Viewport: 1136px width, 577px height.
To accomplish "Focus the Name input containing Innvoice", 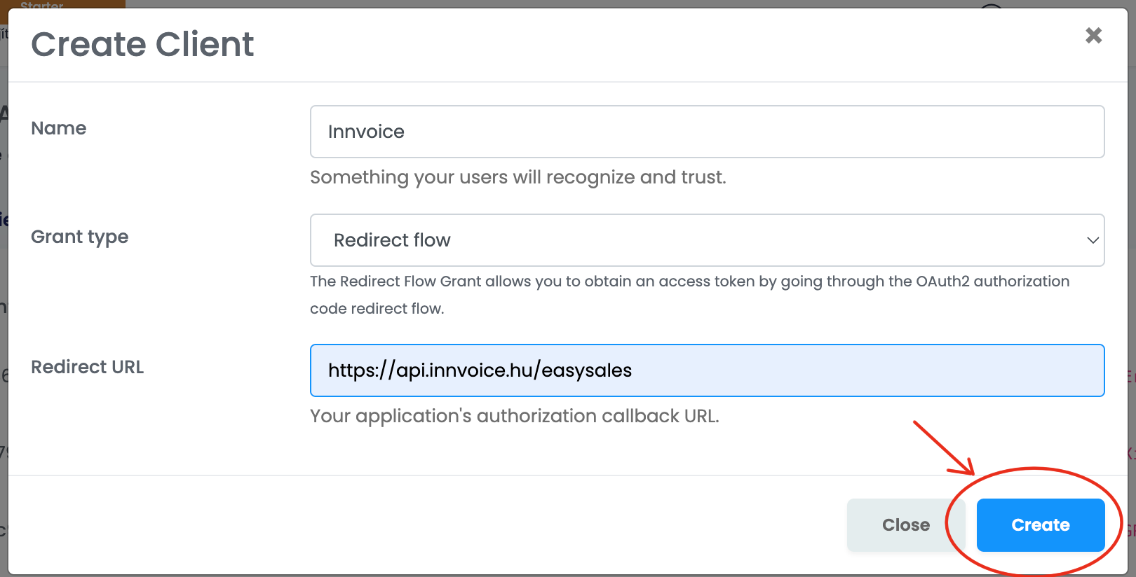I will tap(707, 132).
